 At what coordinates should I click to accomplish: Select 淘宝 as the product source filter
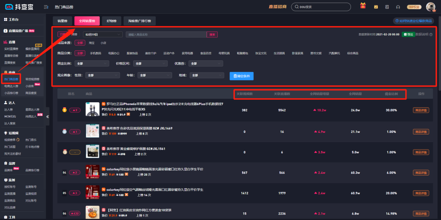92,43
